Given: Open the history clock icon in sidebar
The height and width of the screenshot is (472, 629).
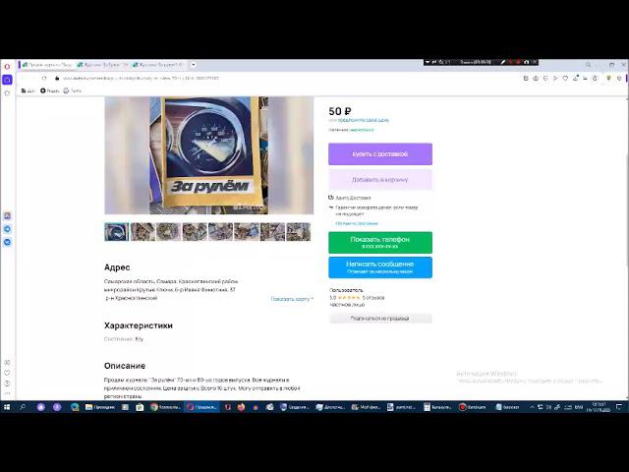Looking at the screenshot, I should (7, 383).
